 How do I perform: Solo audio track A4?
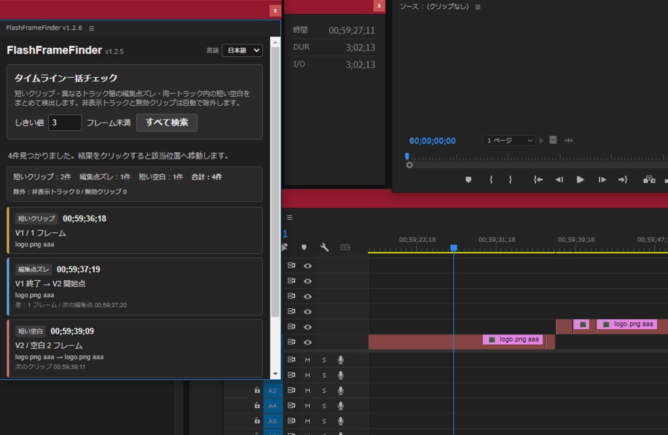(x=324, y=406)
